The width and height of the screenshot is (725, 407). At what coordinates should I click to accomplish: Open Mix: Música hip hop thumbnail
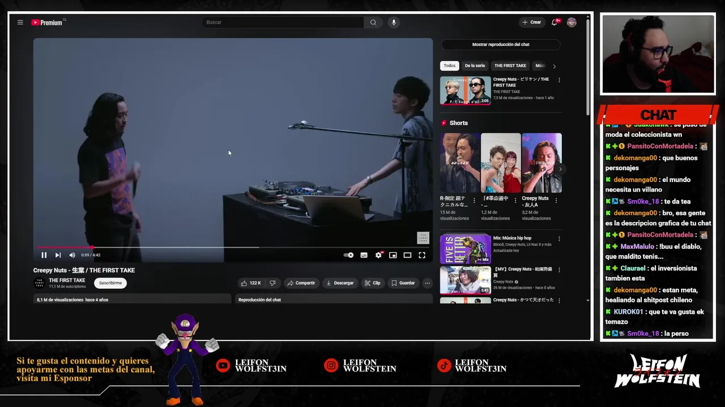click(x=466, y=249)
